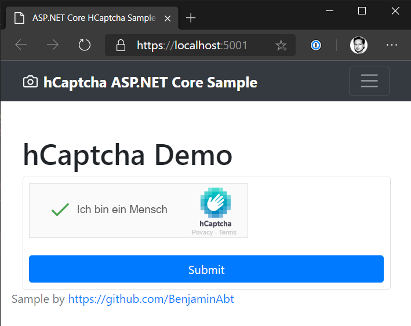Go back with the browser back arrow
411x326 pixels.
tap(21, 45)
